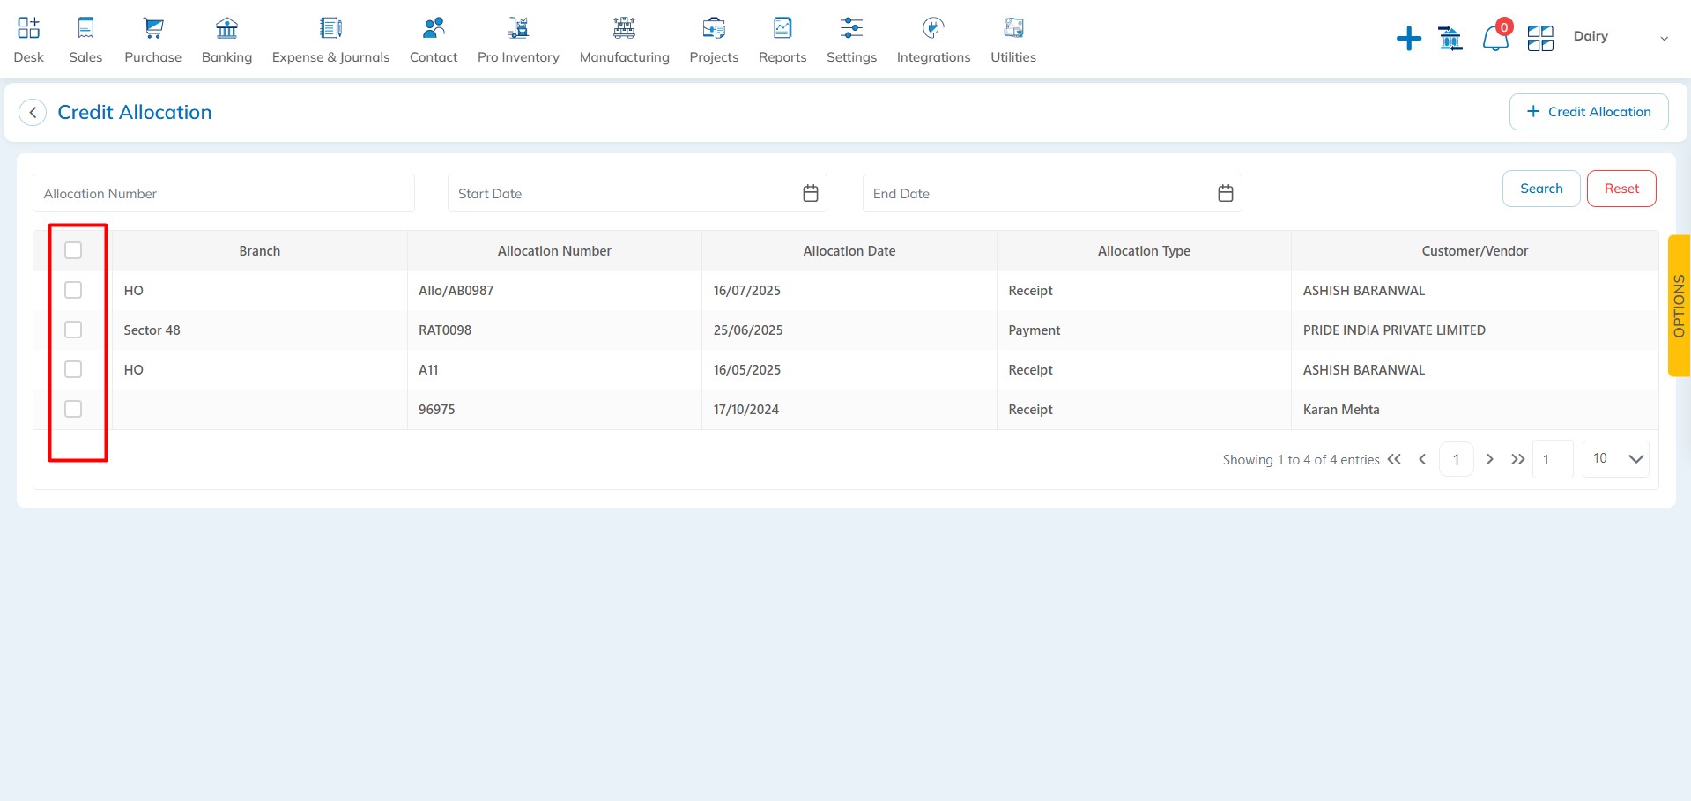Check the RAT0098 row checkbox

click(x=73, y=330)
